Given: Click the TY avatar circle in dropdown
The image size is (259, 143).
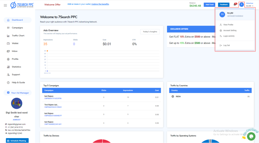Looking at the screenshot, I should [222, 15].
